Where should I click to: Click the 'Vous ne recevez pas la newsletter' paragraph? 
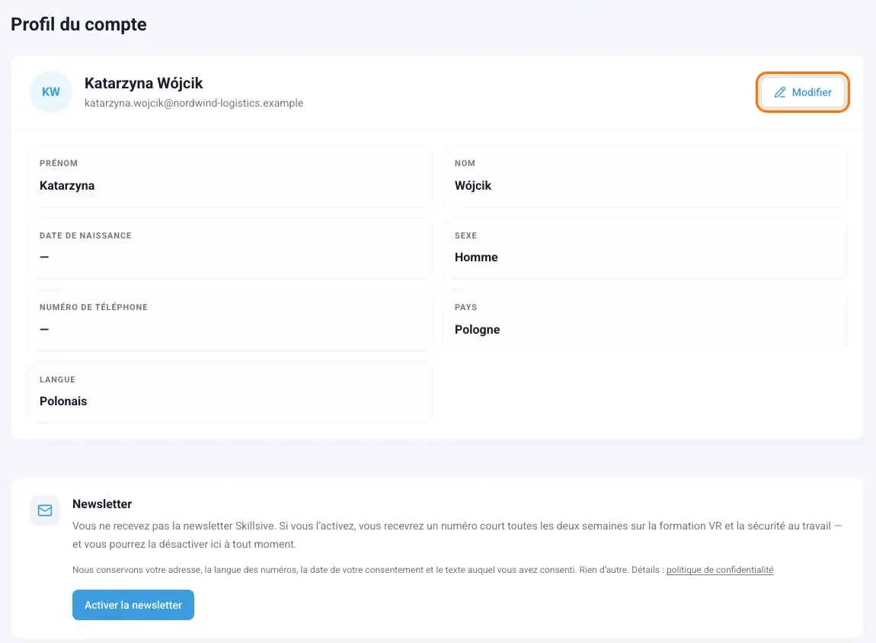(457, 535)
